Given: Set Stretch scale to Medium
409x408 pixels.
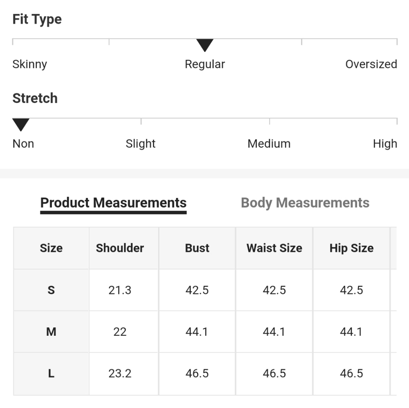Looking at the screenshot, I should (269, 143).
